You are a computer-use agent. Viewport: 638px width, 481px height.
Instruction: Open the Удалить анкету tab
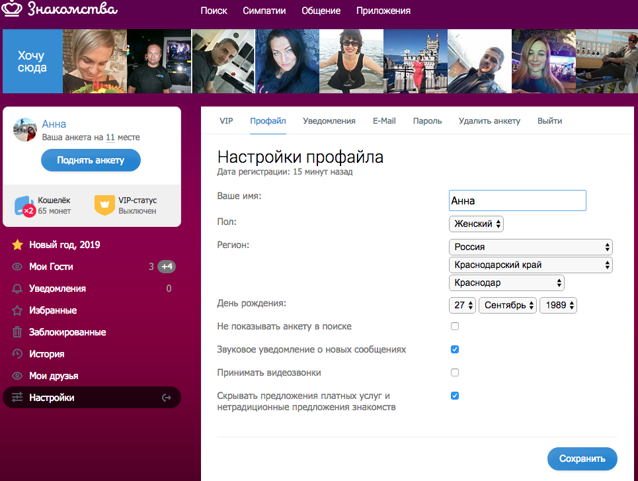click(x=489, y=121)
